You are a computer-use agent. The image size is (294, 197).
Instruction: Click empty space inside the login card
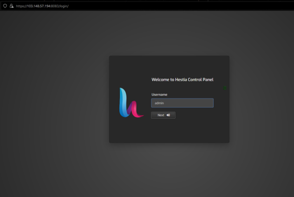[169, 131]
